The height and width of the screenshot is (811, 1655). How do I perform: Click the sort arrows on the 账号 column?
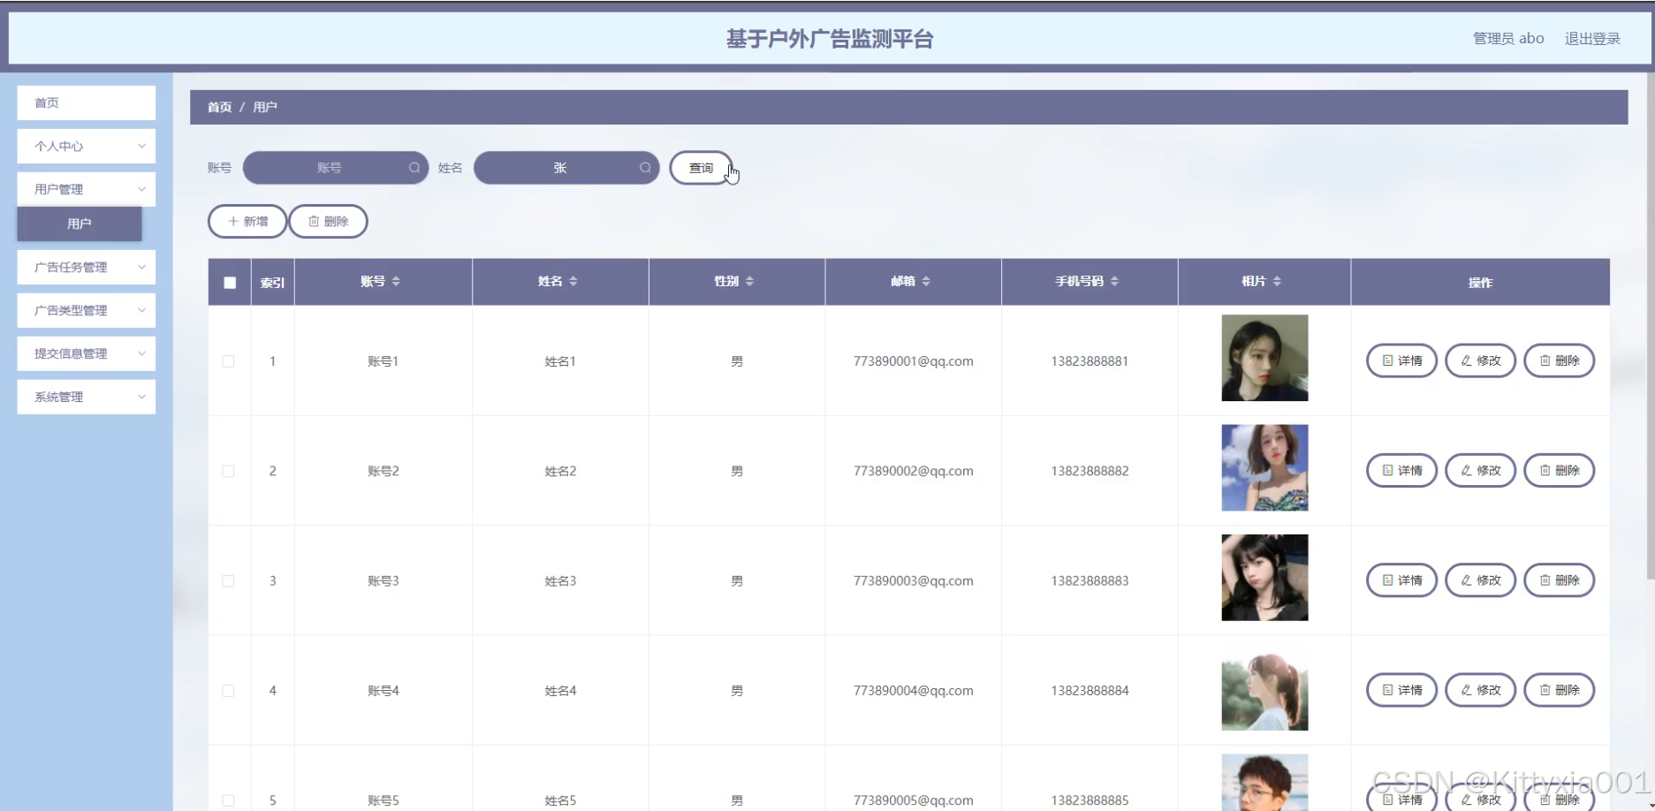coord(398,281)
